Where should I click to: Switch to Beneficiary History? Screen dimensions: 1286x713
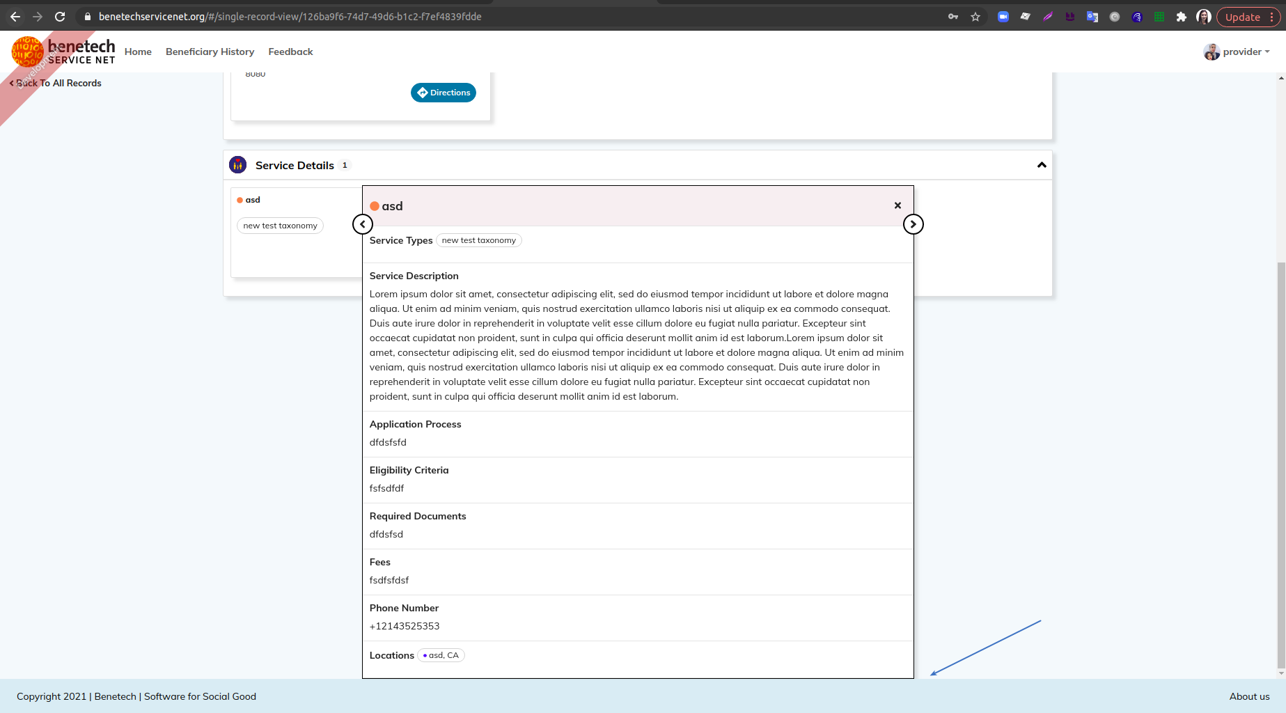coord(210,52)
